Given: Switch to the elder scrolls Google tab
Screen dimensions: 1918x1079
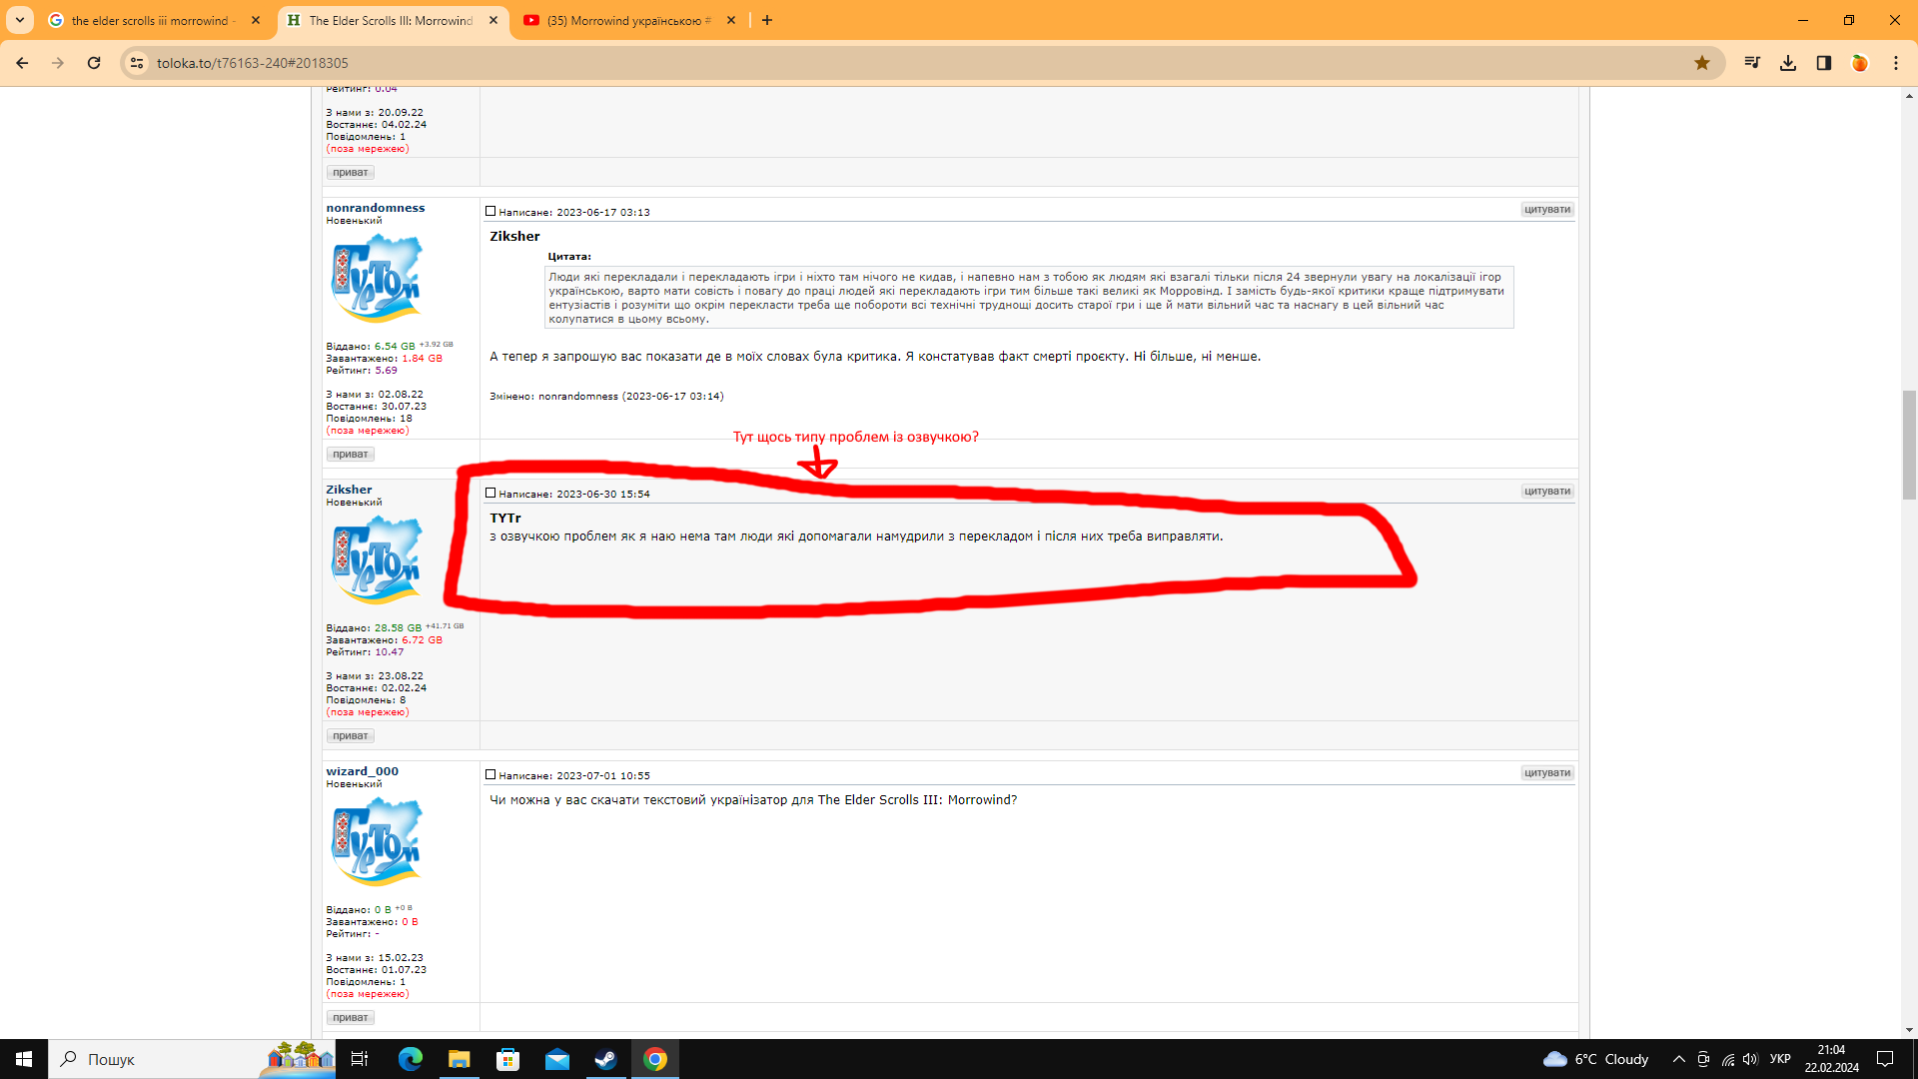Looking at the screenshot, I should click(x=150, y=20).
